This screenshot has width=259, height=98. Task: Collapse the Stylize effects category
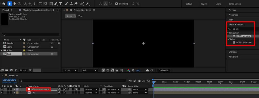(x=228, y=39)
